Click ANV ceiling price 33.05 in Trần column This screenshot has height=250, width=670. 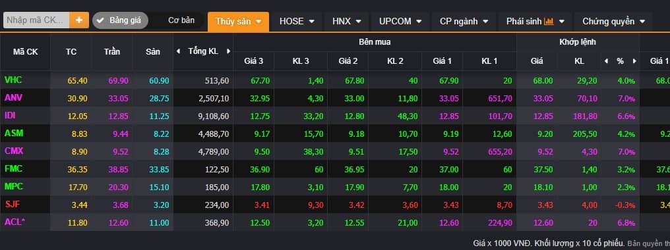pos(118,99)
